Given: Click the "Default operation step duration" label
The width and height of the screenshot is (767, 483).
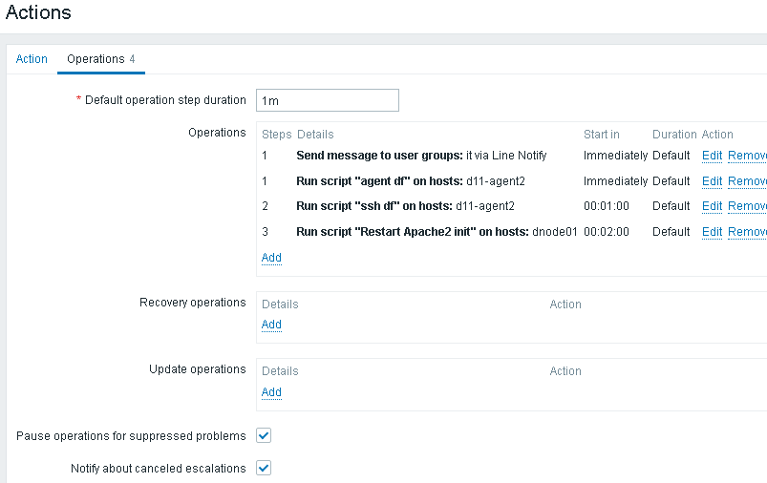Looking at the screenshot, I should click(x=165, y=100).
